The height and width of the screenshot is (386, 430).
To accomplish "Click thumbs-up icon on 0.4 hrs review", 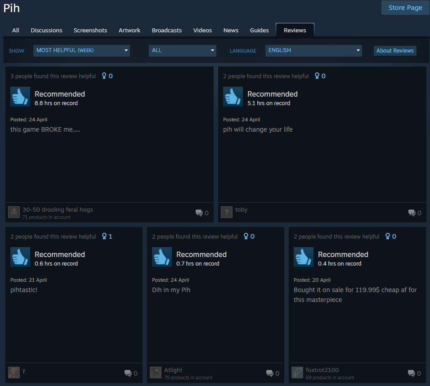I will 304,257.
